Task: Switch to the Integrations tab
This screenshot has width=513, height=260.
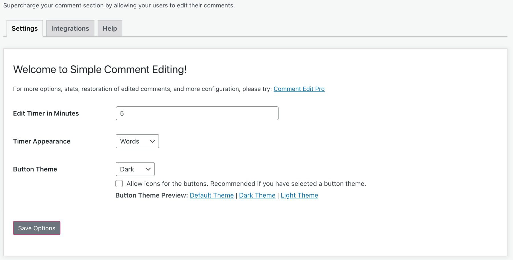Action: [70, 28]
